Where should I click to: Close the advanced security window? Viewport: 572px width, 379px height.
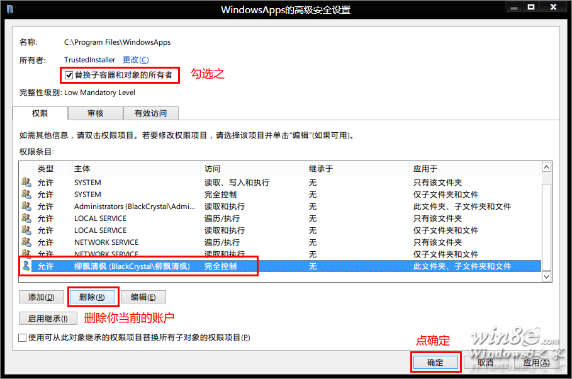553,8
